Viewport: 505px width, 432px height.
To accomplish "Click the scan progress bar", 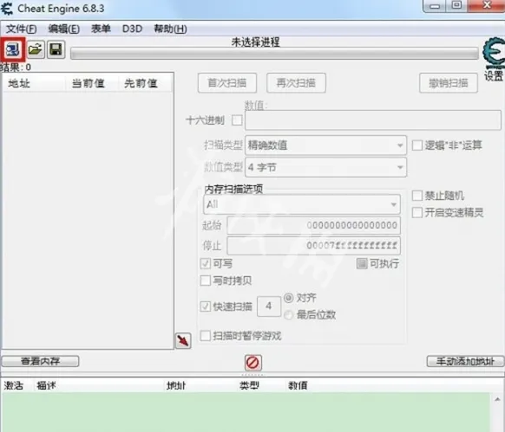I will (x=274, y=54).
